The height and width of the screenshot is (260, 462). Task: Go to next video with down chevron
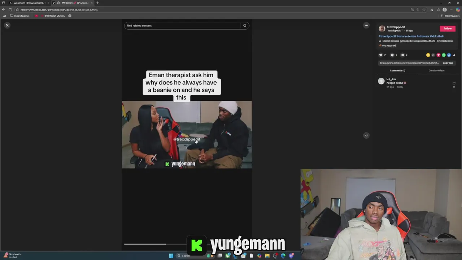click(x=366, y=135)
